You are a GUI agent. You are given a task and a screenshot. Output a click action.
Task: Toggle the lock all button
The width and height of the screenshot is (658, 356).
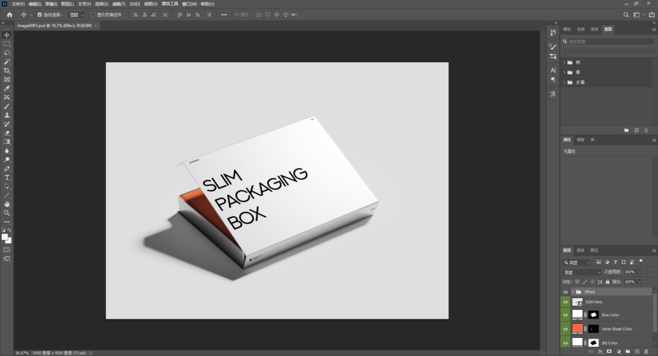(x=607, y=282)
